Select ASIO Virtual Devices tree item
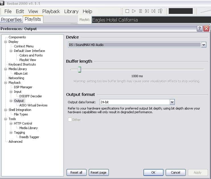Image resolution: width=211 pixels, height=179 pixels. [33, 106]
